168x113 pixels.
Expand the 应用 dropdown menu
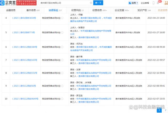[133, 3]
